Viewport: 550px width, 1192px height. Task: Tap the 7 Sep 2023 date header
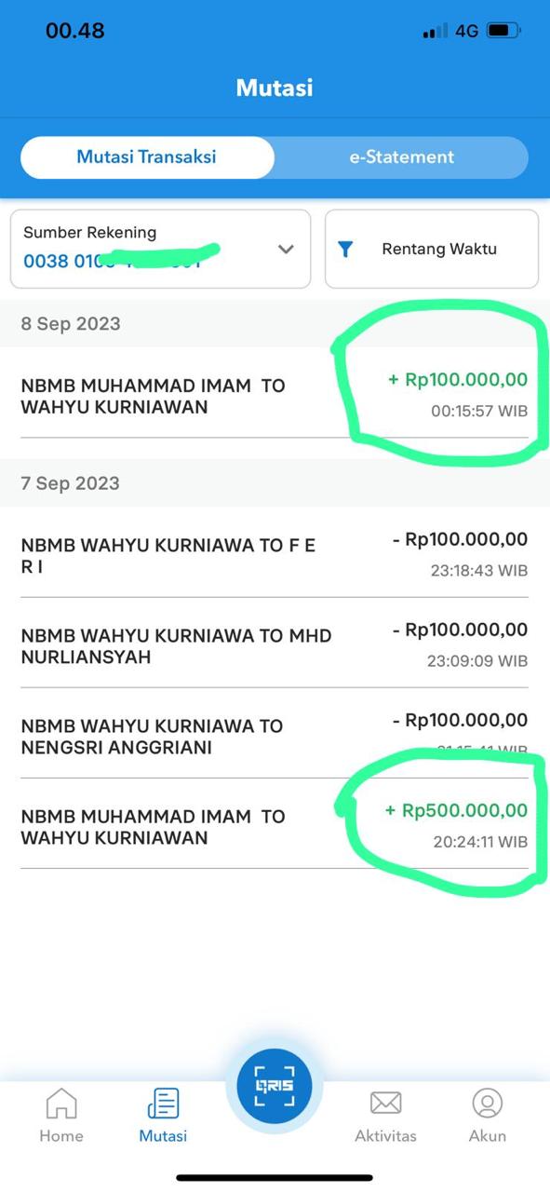pyautogui.click(x=71, y=482)
